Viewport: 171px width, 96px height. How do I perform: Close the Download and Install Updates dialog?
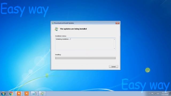[117, 23]
